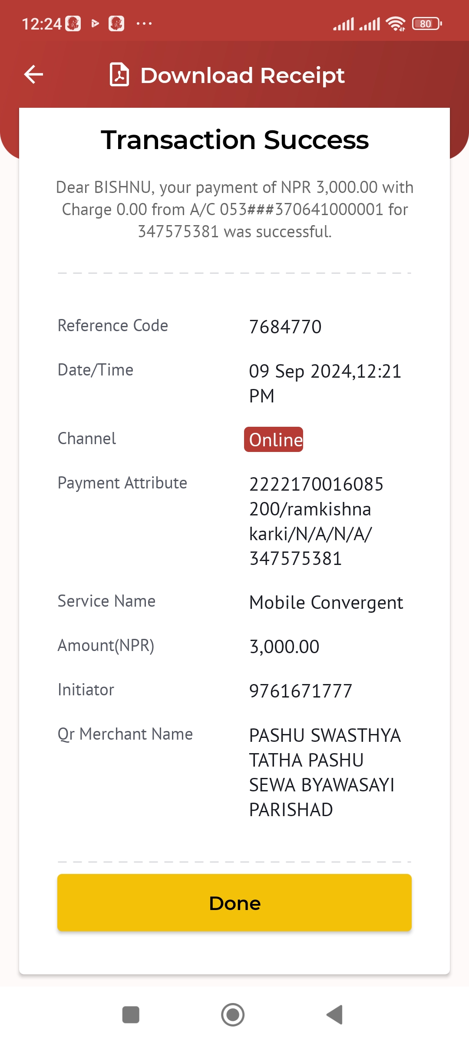469x1043 pixels.
Task: Select the red Online channel badge
Action: pyautogui.click(x=274, y=439)
